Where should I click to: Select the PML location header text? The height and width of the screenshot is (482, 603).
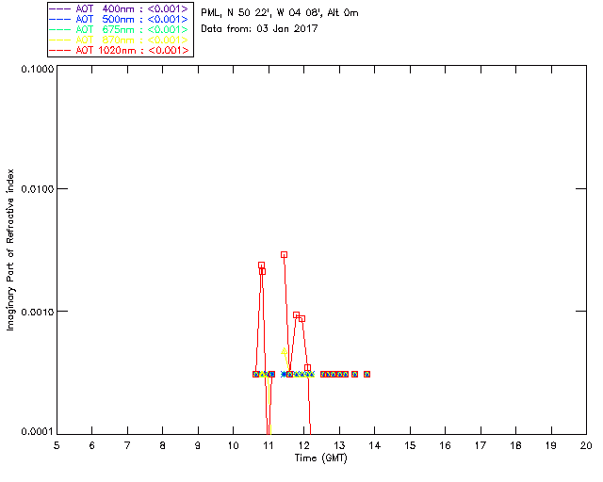(280, 13)
